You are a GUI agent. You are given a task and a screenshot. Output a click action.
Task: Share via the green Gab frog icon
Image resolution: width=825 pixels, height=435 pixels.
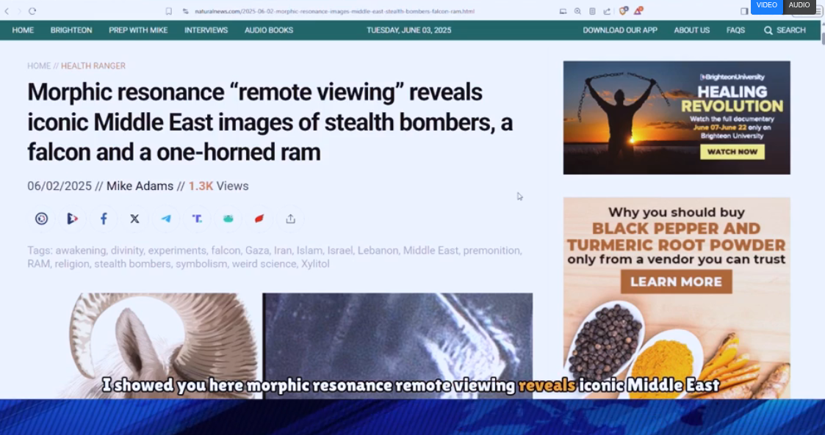pos(228,219)
